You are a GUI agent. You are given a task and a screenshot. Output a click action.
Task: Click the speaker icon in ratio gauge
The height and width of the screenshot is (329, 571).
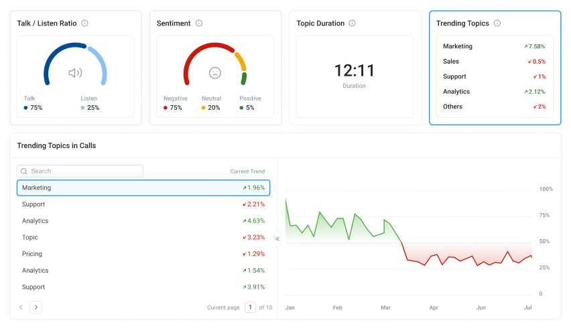click(x=75, y=72)
